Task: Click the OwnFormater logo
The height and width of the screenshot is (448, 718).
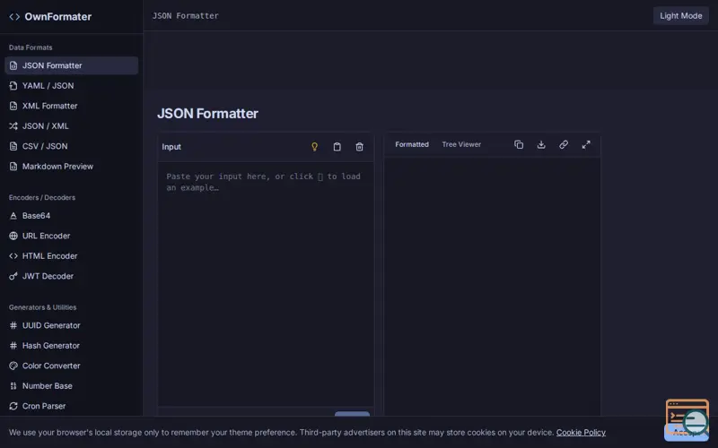Action: point(50,16)
